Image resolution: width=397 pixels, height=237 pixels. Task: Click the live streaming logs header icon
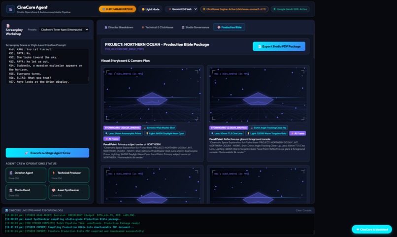pos(6,210)
